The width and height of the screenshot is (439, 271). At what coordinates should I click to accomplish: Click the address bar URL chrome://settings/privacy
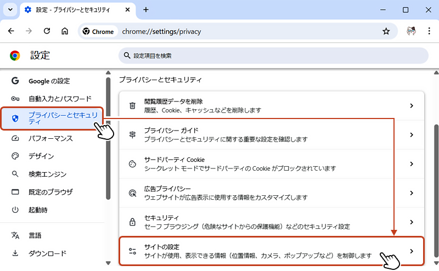pos(161,32)
